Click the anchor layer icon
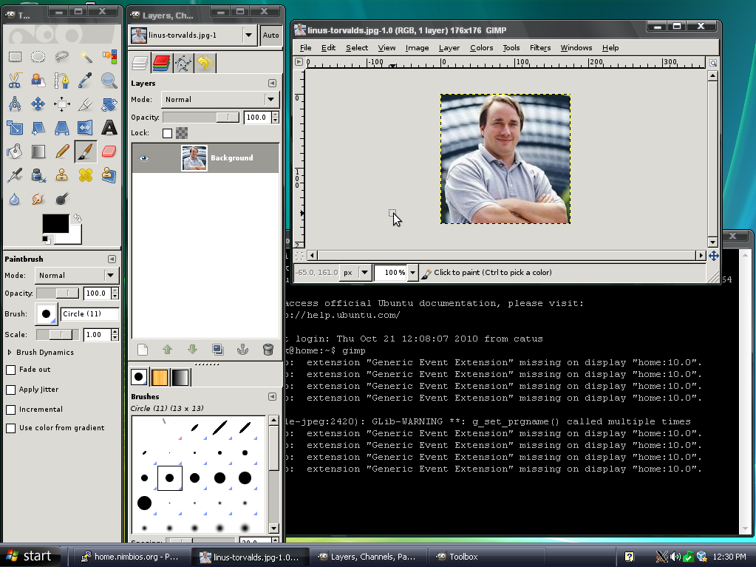756x567 pixels. [x=242, y=350]
